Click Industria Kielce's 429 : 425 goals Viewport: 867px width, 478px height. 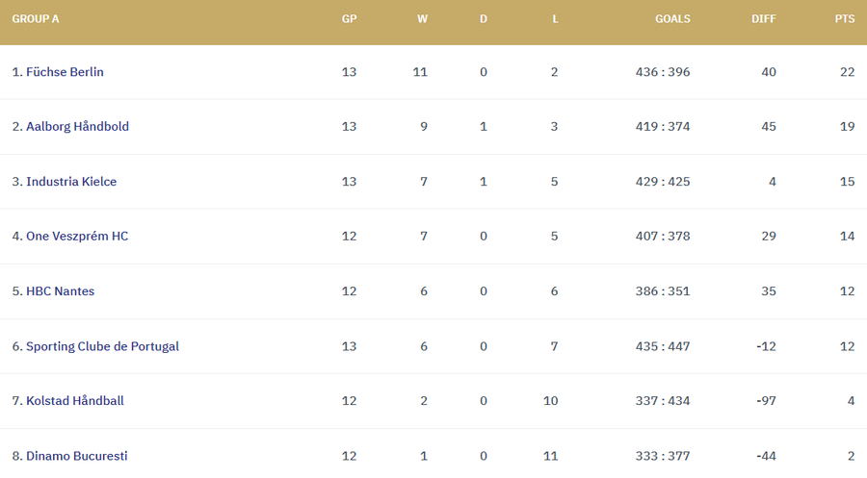point(663,182)
